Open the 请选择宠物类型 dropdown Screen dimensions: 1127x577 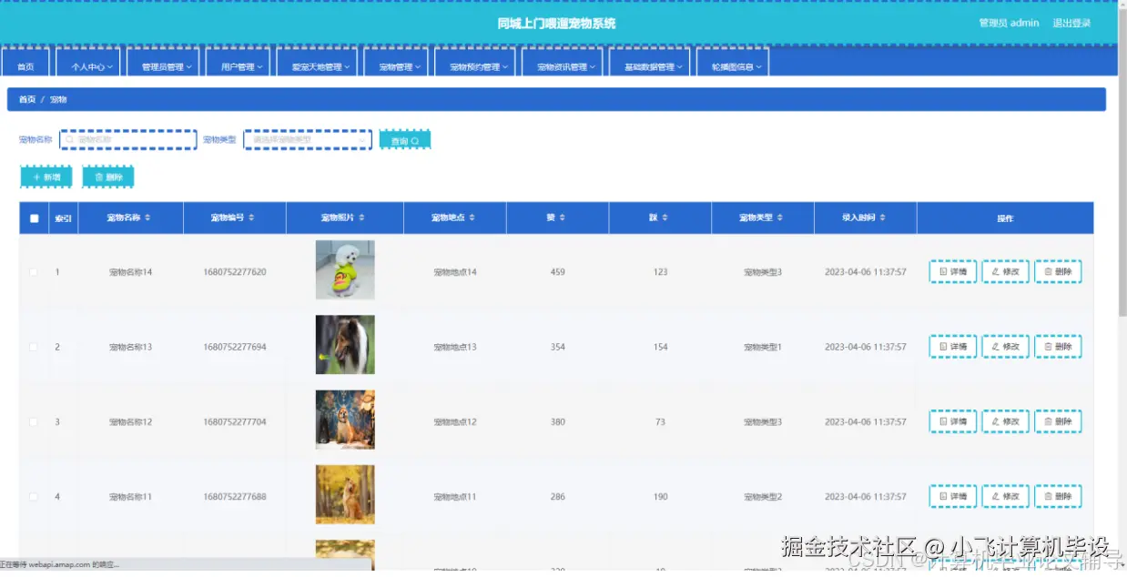pos(307,138)
